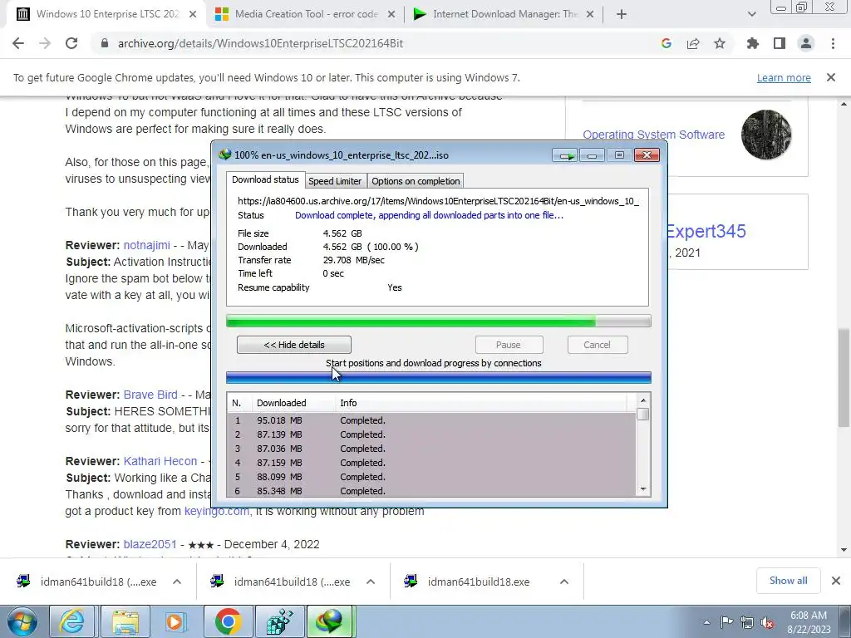Select connection row 4 with 87.159 MB

click(431, 463)
